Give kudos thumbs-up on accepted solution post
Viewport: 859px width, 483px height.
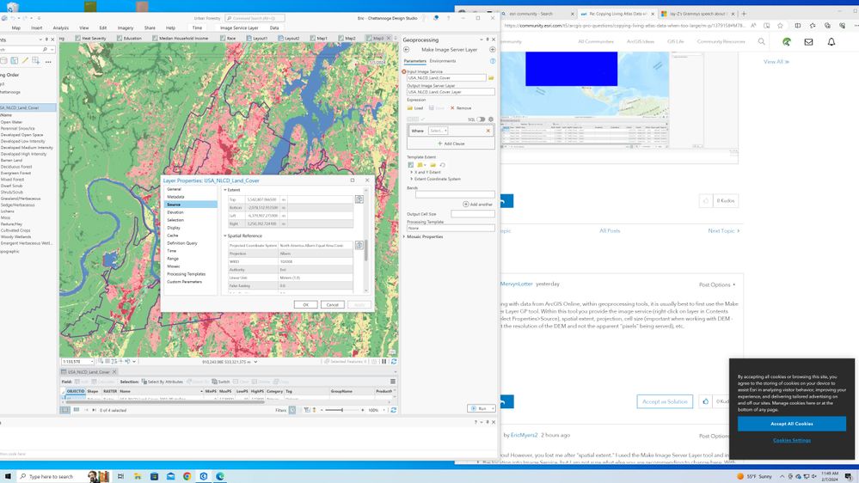[x=706, y=401]
